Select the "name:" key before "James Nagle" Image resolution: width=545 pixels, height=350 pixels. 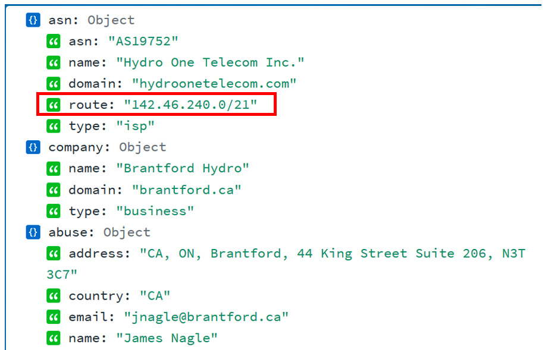point(88,338)
